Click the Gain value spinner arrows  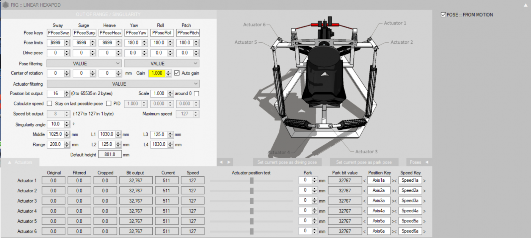coord(168,73)
